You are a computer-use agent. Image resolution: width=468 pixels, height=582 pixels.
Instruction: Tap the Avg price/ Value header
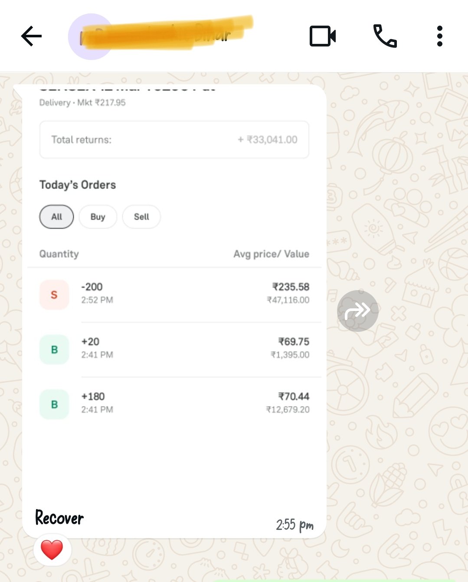coord(271,254)
